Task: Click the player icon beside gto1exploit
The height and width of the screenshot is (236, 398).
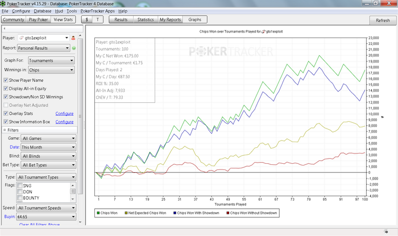Action: 73,38
